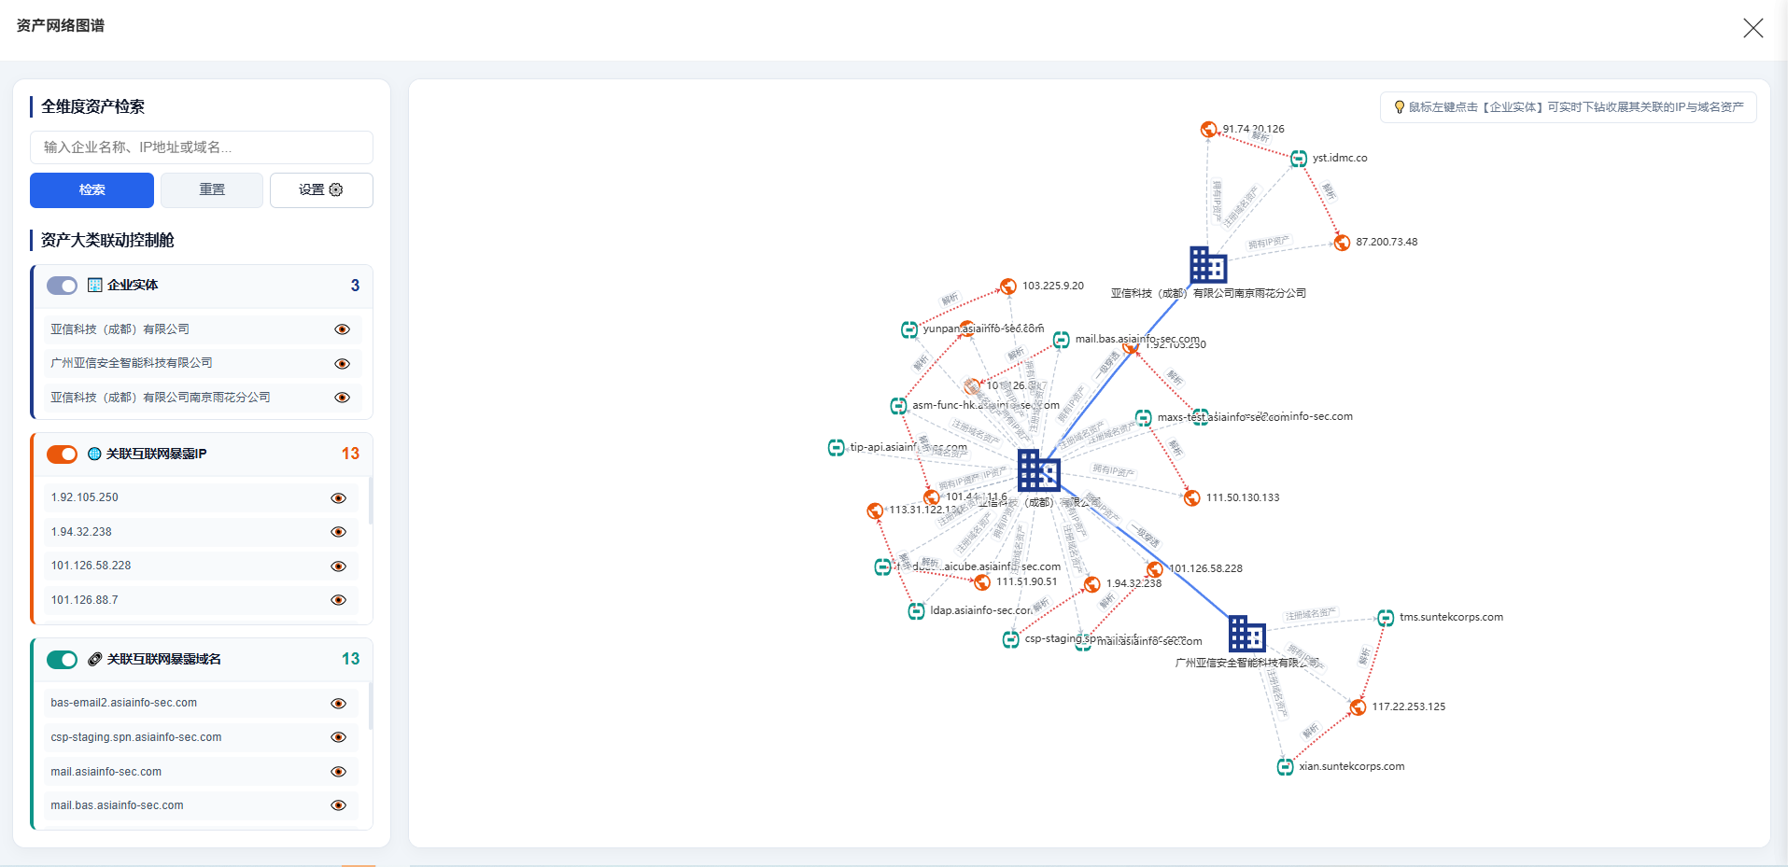The width and height of the screenshot is (1788, 867).
Task: Drill into the central 亚信科技（成都）building node
Action: 1039,470
